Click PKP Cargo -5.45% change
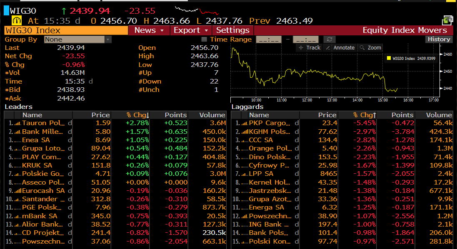457x249 pixels. click(365, 123)
